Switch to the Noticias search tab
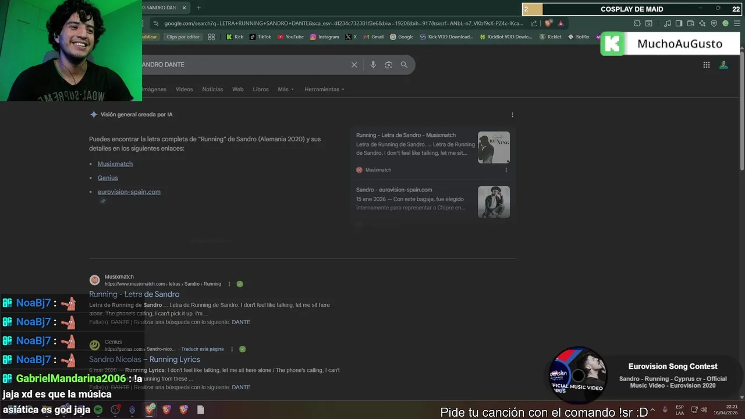This screenshot has width=745, height=419. (212, 90)
